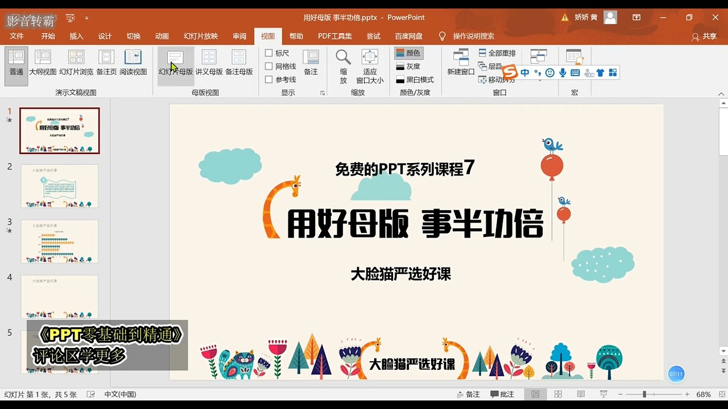
Task: Select Black and White (黑白模式)
Action: [x=415, y=80]
